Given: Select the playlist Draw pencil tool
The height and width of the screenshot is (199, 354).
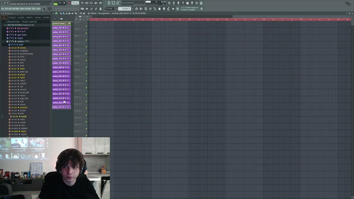Looking at the screenshot, I should pos(61,13).
